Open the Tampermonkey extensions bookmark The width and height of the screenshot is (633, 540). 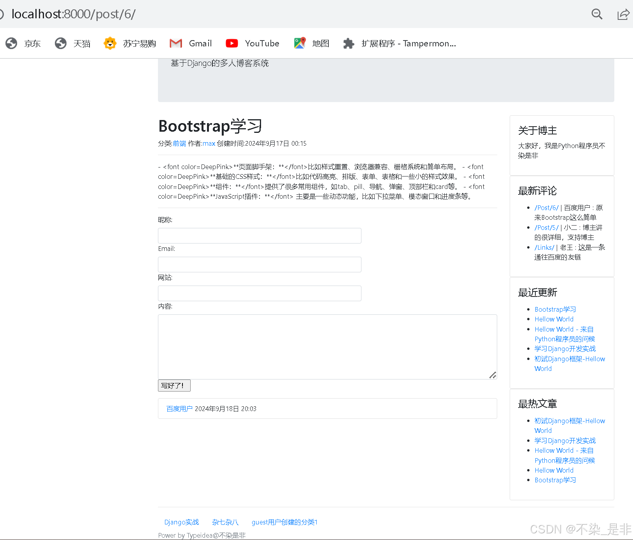pos(400,43)
